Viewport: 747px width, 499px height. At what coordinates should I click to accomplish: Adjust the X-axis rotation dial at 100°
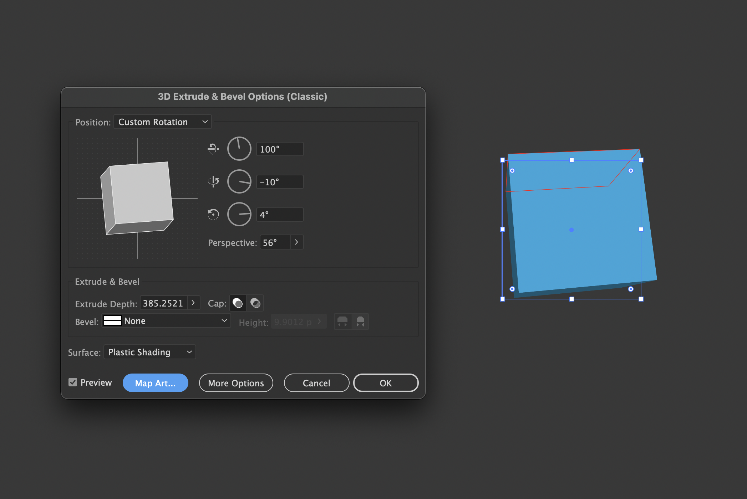[x=239, y=149]
